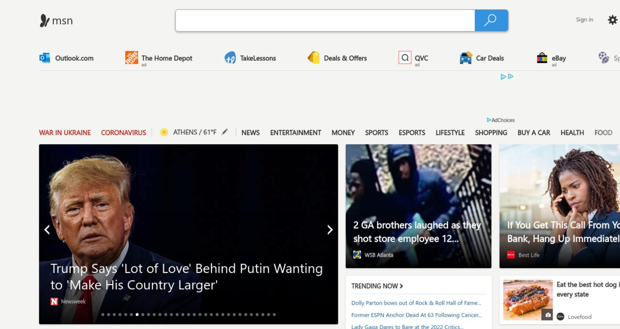Open settings gear icon

[x=612, y=20]
